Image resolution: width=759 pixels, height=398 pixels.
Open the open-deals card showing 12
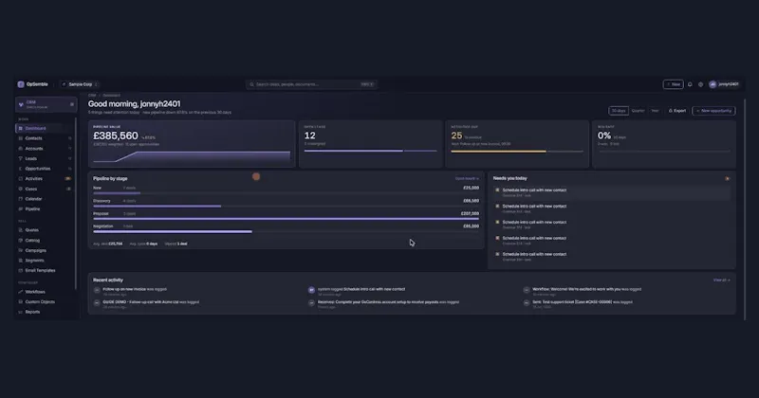[x=370, y=144]
